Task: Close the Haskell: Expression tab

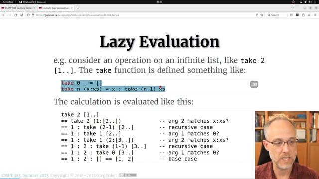Action: click(x=72, y=8)
